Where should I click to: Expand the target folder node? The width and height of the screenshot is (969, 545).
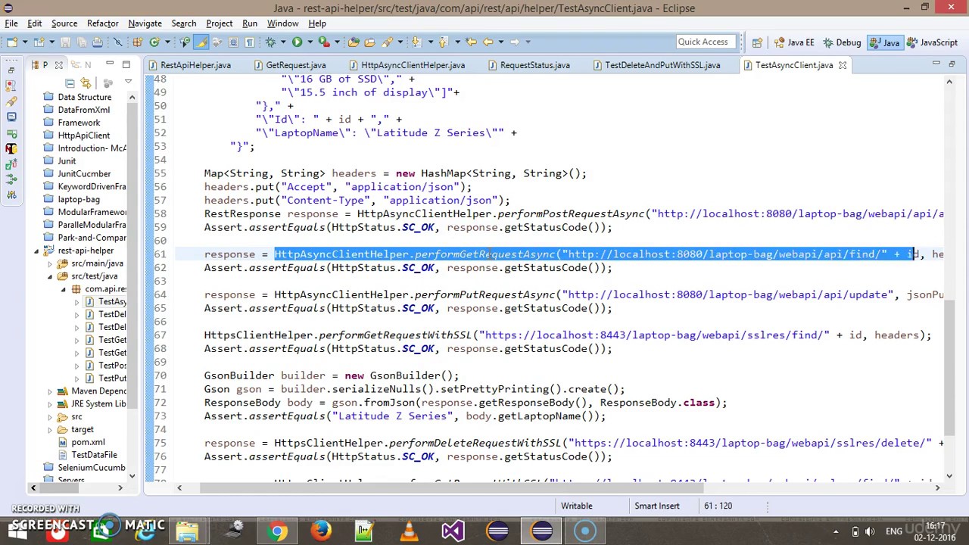point(51,430)
